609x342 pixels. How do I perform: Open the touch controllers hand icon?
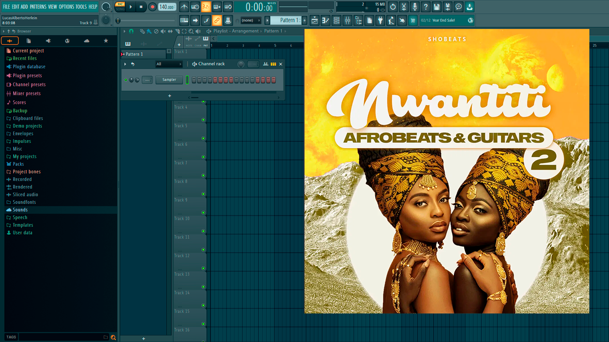click(x=402, y=20)
